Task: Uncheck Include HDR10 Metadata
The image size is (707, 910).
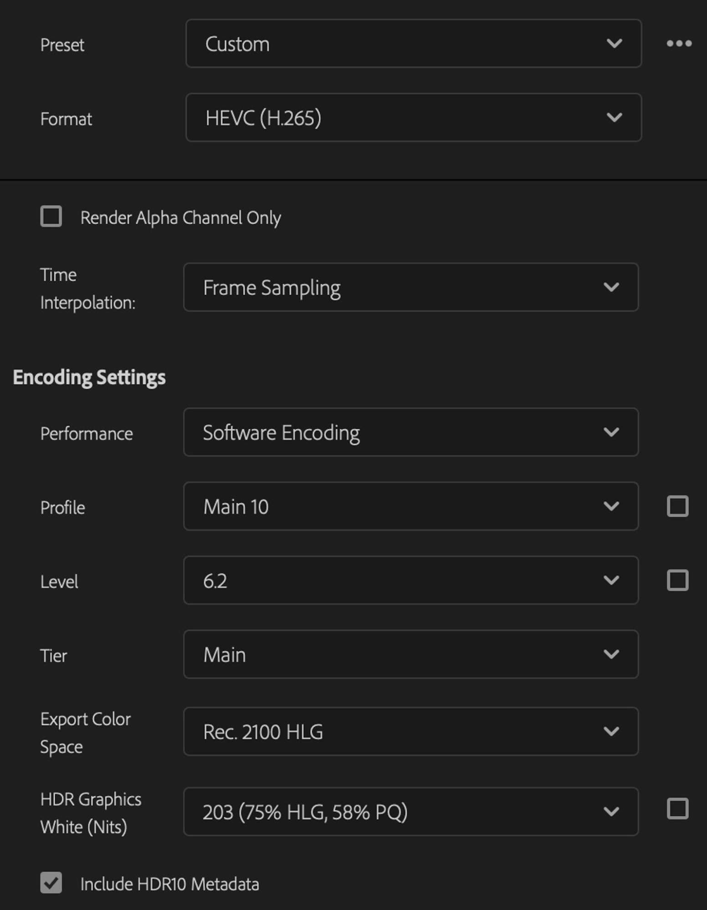Action: tap(51, 883)
